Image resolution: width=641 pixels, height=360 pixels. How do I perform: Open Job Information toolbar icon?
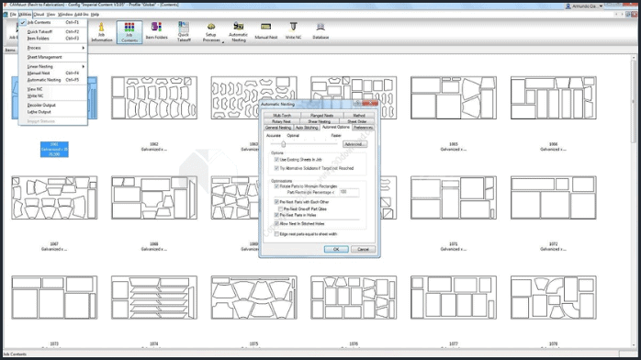coord(101,32)
